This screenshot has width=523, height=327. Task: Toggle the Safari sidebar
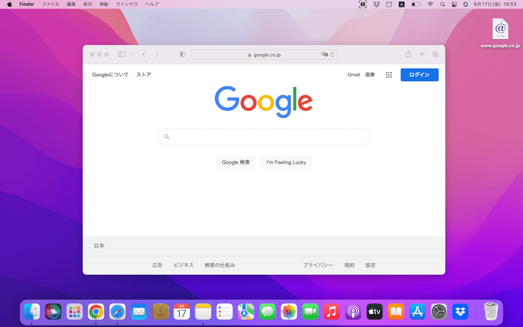coord(122,54)
